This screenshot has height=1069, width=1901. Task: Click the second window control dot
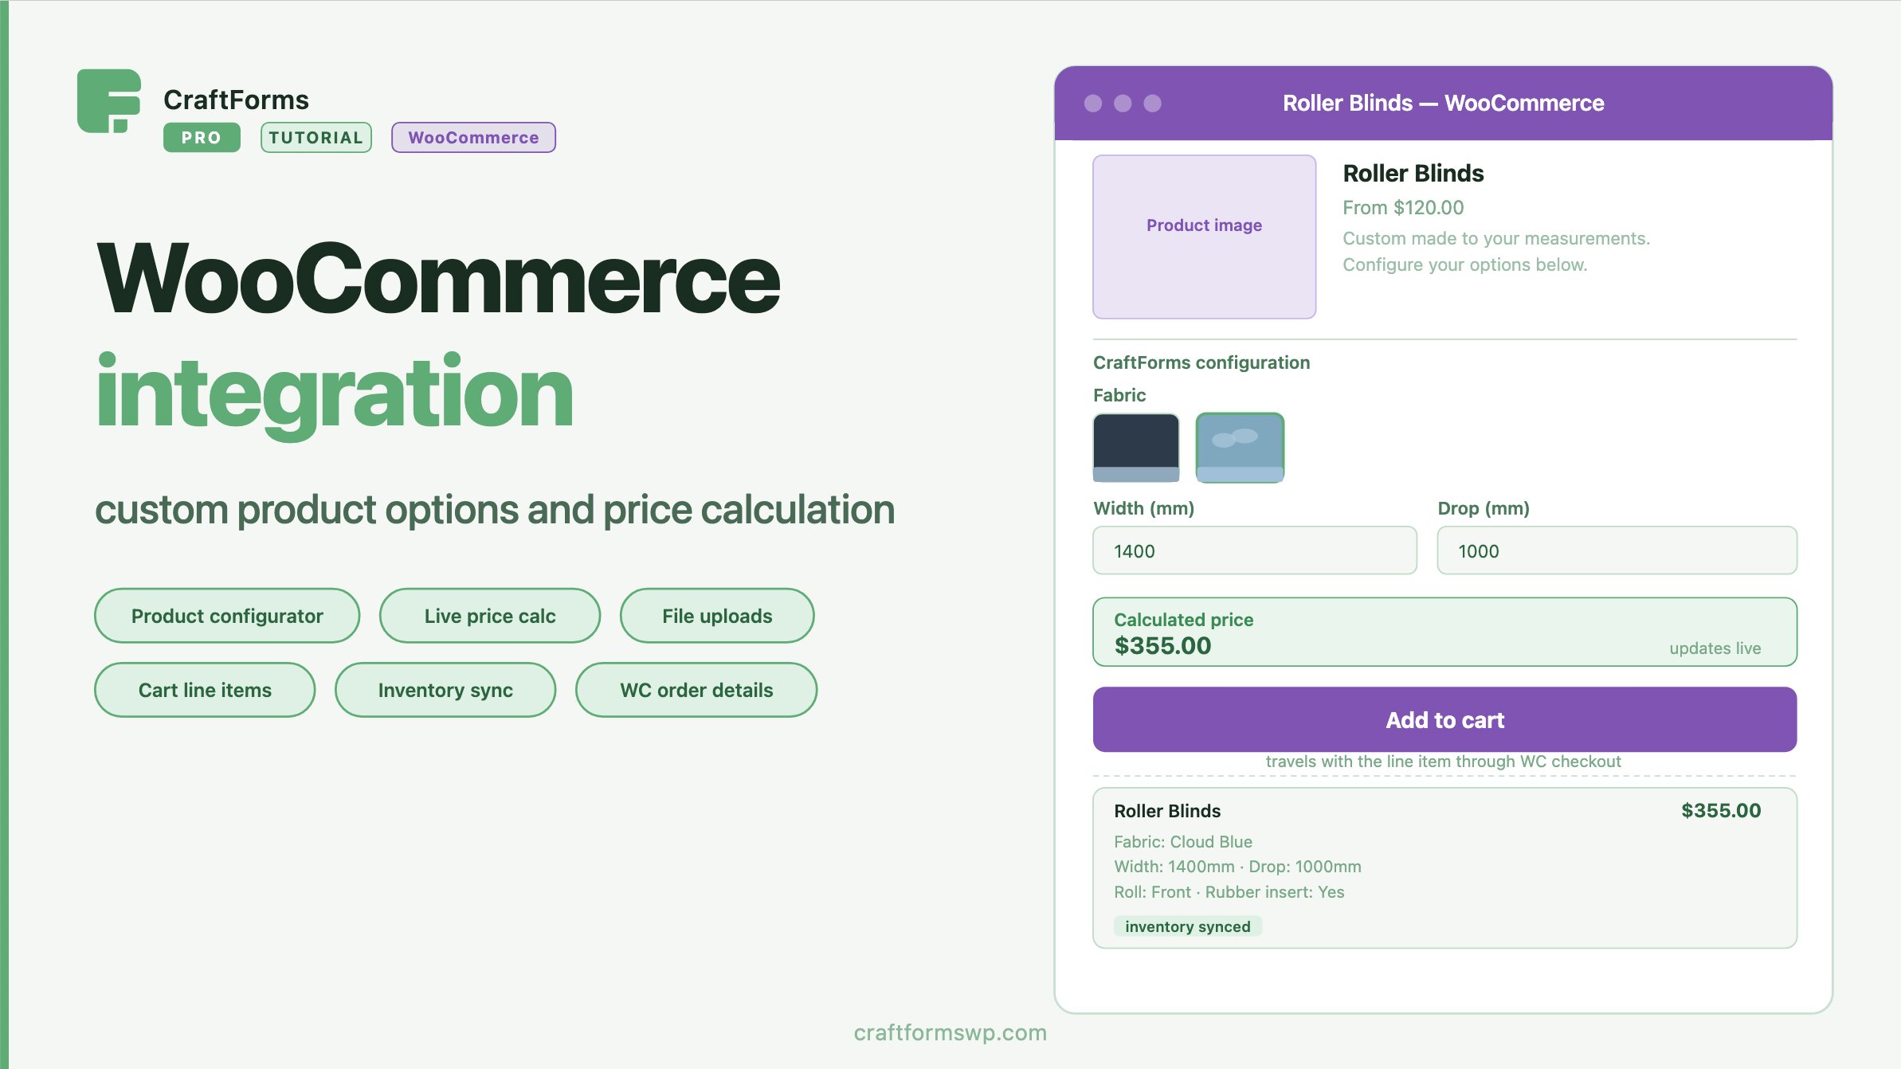coord(1123,104)
